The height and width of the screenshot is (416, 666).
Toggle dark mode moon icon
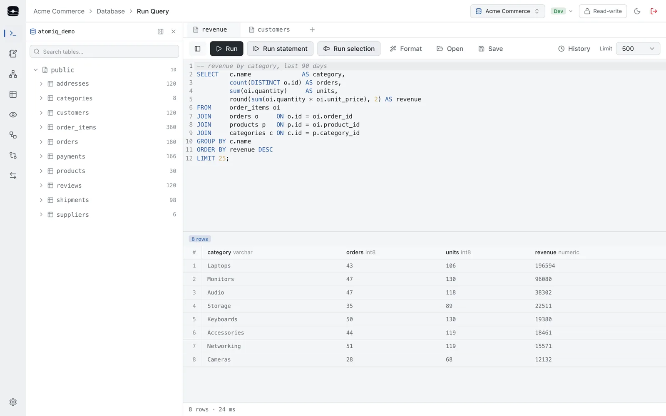[x=637, y=11]
